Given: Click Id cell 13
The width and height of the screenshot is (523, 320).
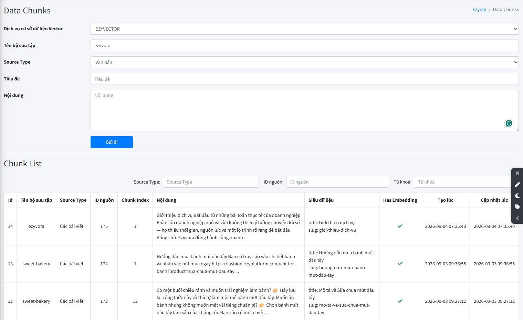Looking at the screenshot, I should click(10, 264).
